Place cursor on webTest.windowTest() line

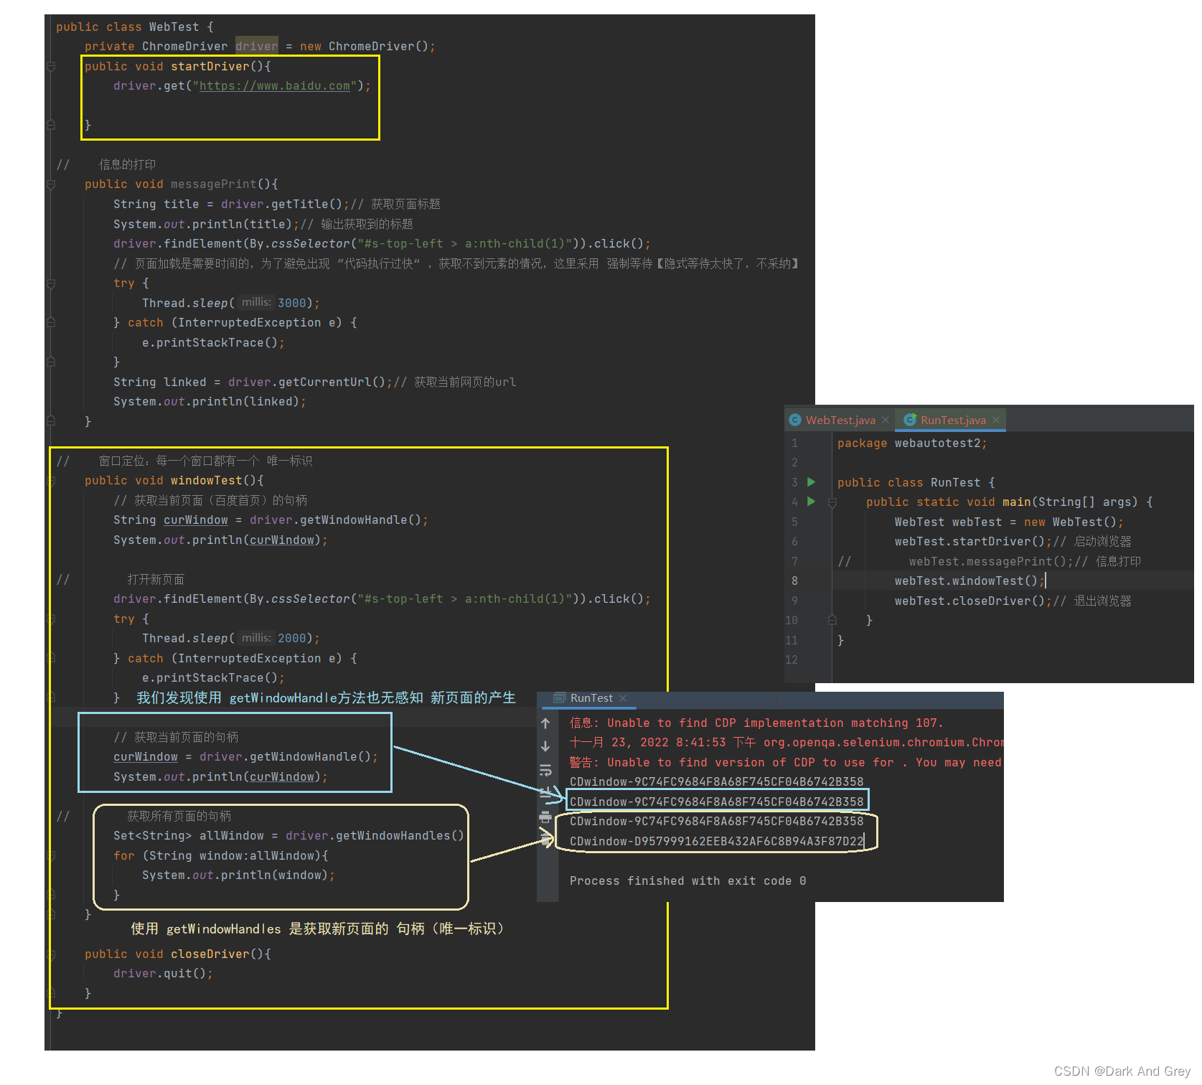tap(969, 581)
